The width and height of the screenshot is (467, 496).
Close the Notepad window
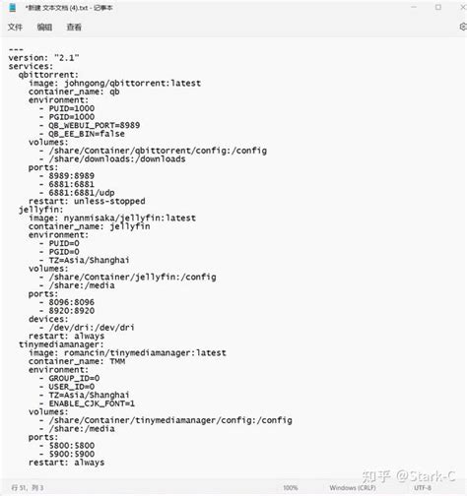coord(463,7)
